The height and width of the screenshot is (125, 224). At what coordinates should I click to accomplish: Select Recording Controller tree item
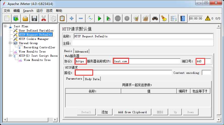[39, 47]
